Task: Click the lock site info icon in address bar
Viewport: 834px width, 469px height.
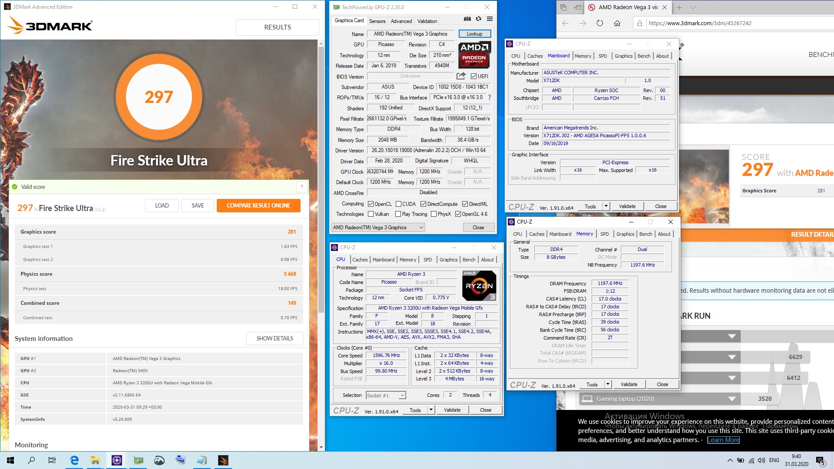Action: click(639, 23)
